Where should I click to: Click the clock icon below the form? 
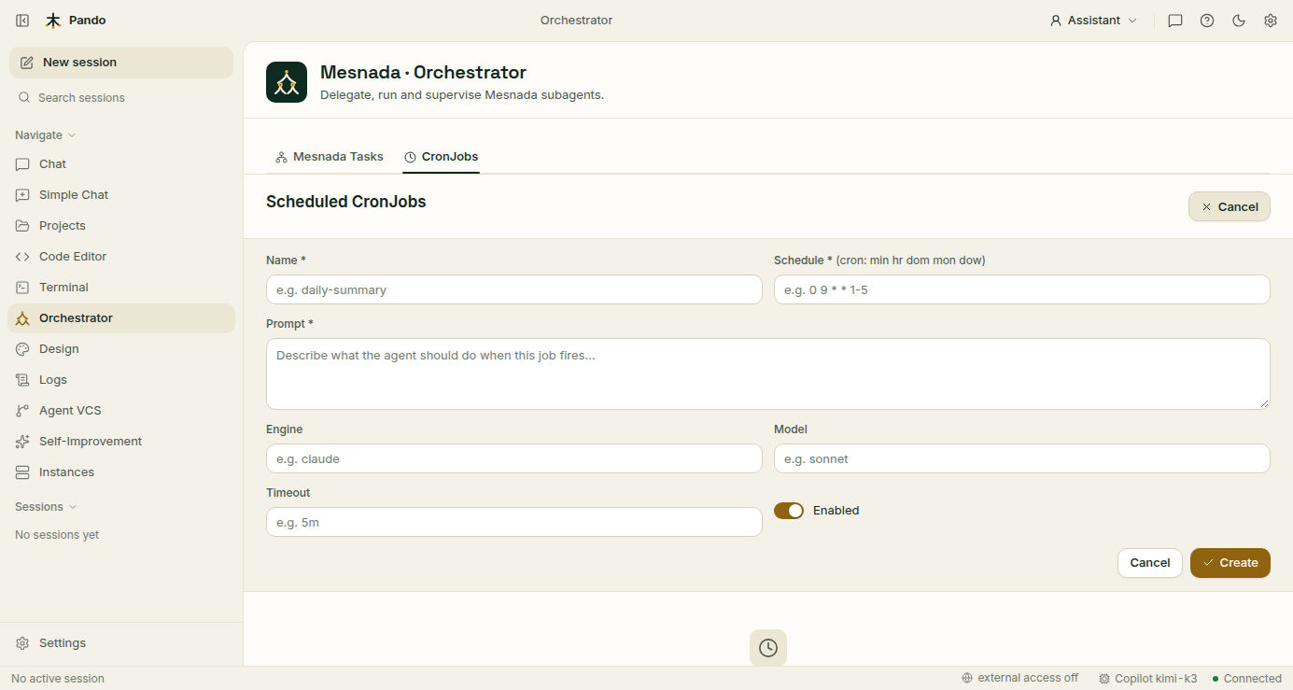coord(768,648)
